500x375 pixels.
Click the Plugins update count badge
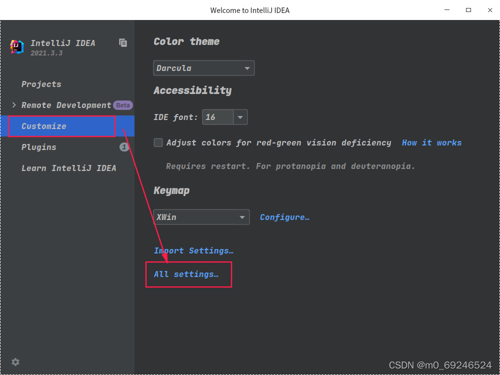point(124,147)
